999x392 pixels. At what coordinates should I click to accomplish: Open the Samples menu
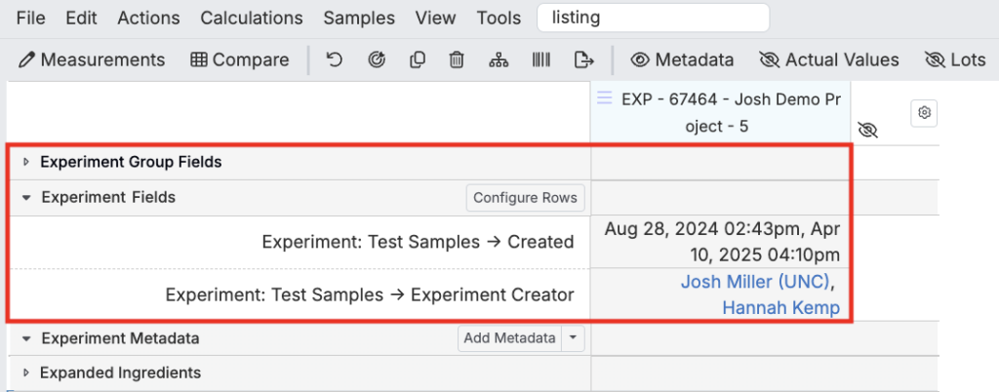(359, 18)
